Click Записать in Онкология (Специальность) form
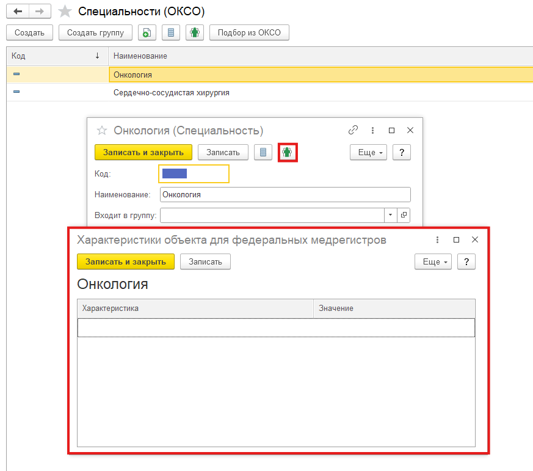Viewport: 533px width, 471px height. pyautogui.click(x=223, y=152)
